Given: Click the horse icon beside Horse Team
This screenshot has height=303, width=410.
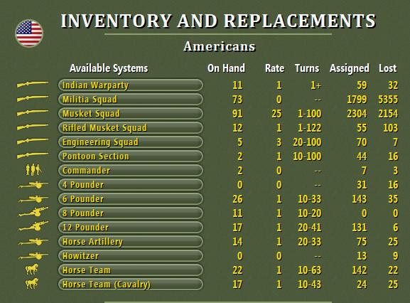Looking at the screenshot, I should tap(32, 270).
